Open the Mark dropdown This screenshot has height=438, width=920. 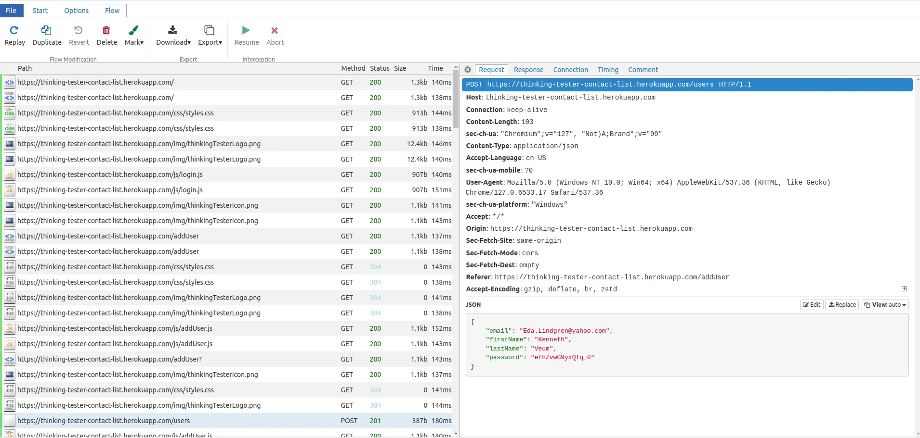pyautogui.click(x=134, y=36)
